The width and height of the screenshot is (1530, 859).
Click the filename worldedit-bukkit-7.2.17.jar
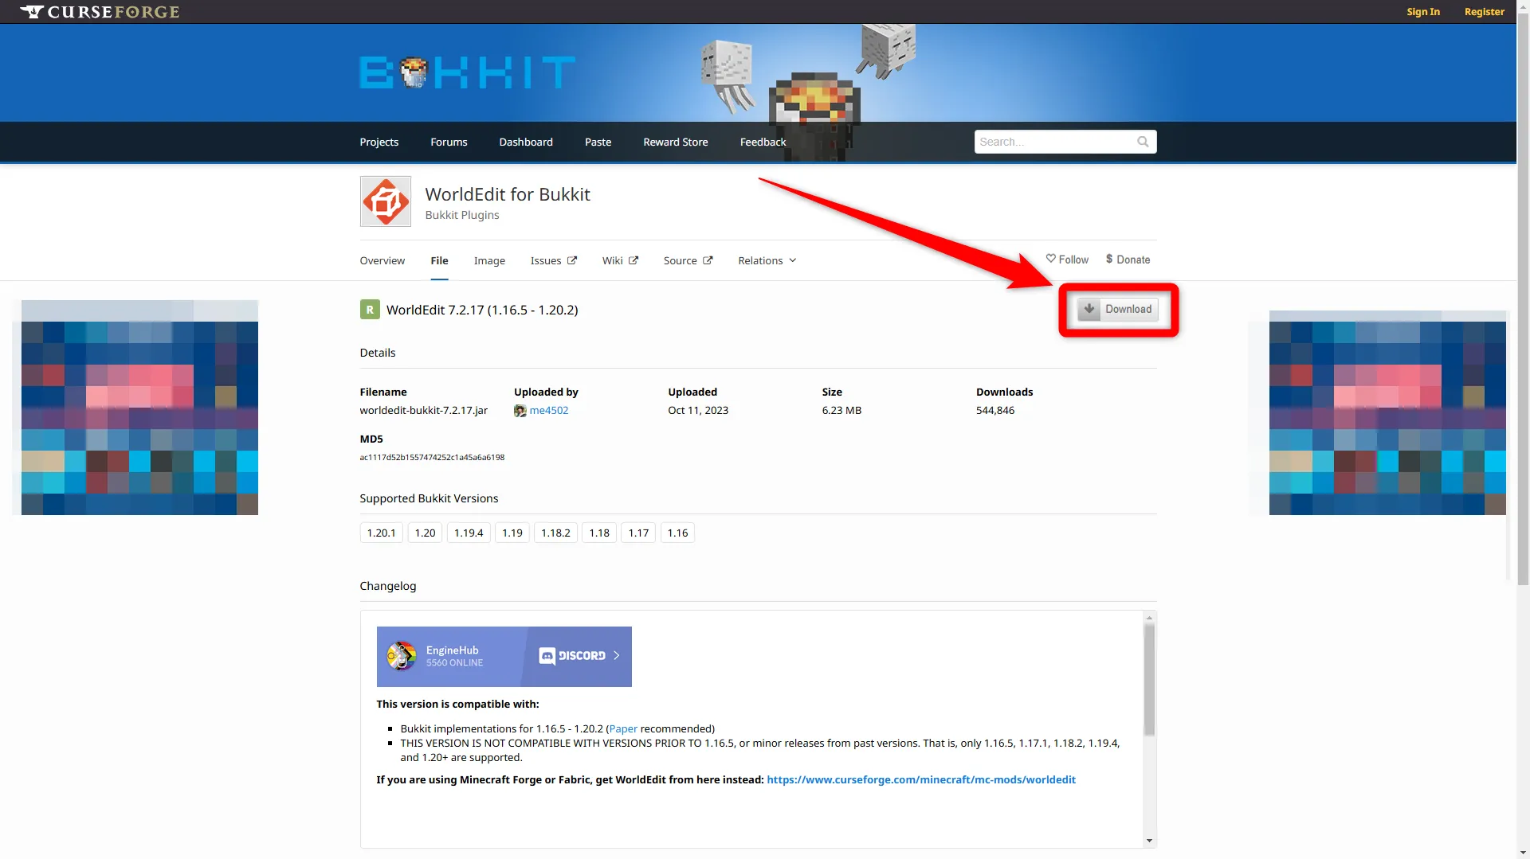point(424,410)
